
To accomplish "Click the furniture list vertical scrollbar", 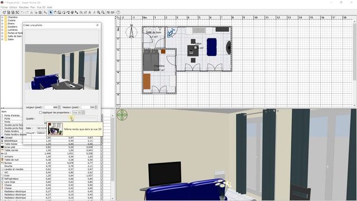I will pos(113,157).
